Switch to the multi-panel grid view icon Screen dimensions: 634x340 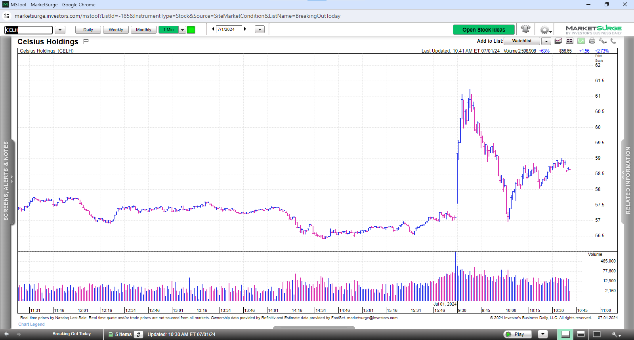point(569,41)
